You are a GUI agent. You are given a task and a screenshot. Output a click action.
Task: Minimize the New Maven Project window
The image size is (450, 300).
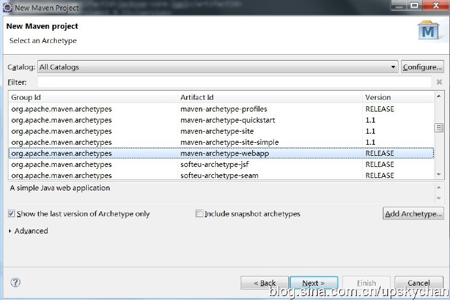399,5
